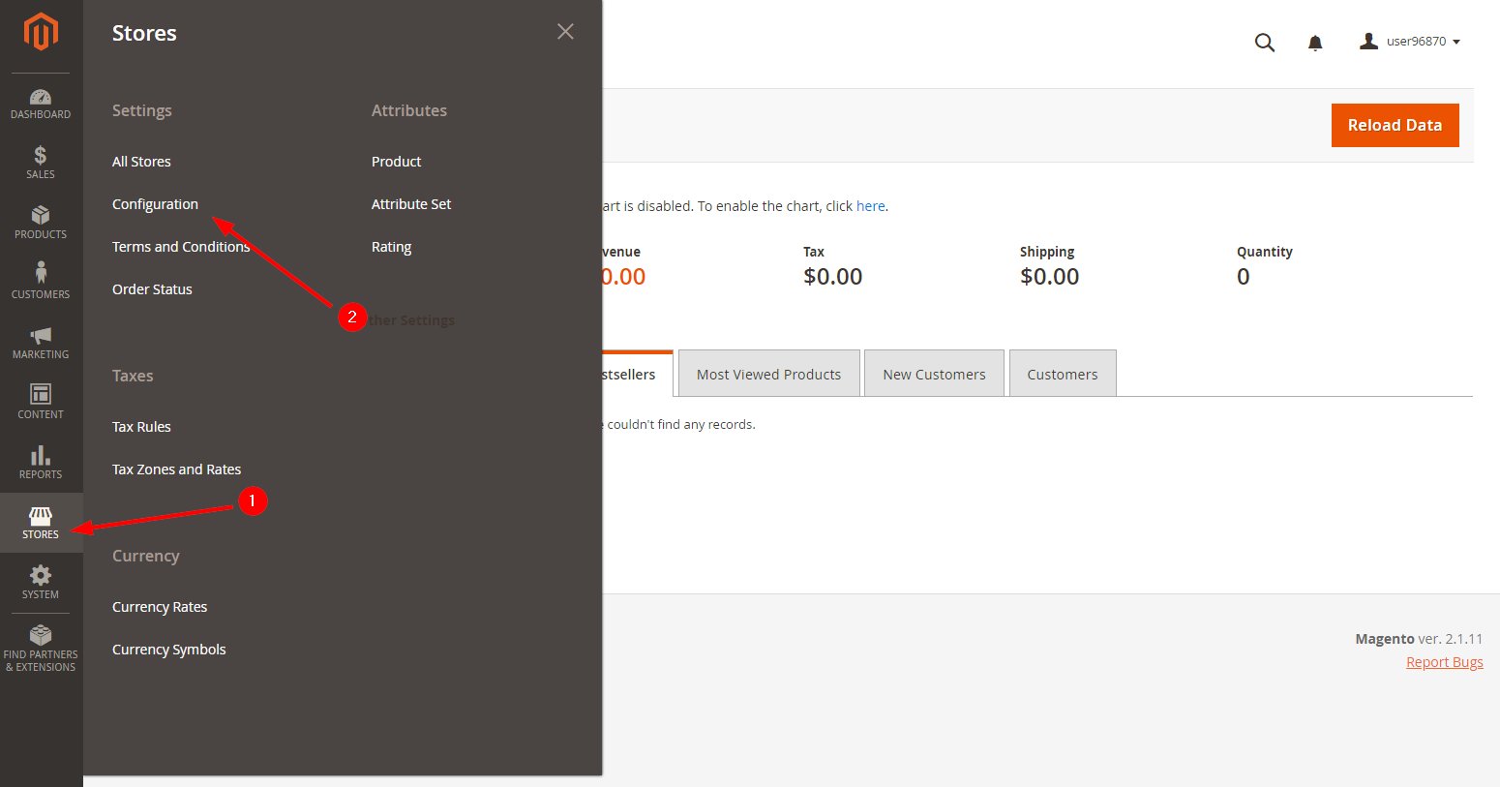Expand the user96870 account dropdown
Viewport: 1500px width, 787px height.
pos(1410,42)
